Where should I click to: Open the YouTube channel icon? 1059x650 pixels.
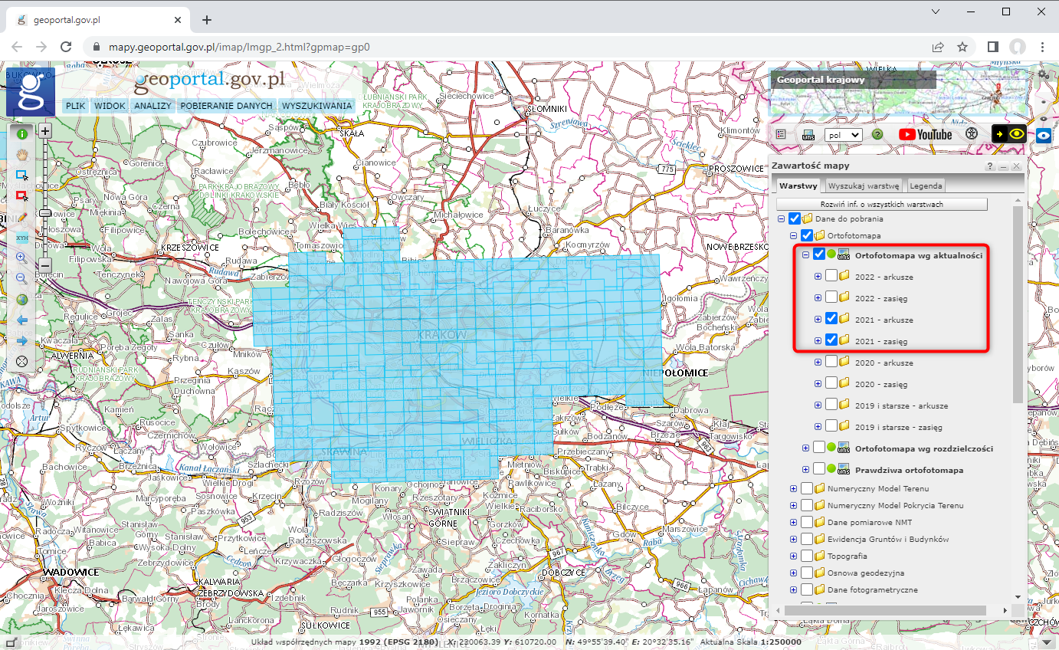925,134
